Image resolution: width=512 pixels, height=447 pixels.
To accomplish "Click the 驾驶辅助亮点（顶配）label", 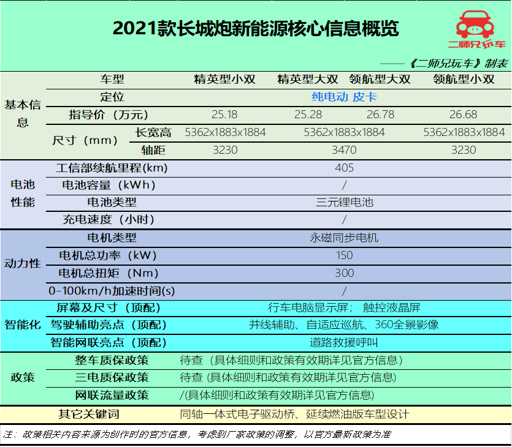I will click(109, 325).
